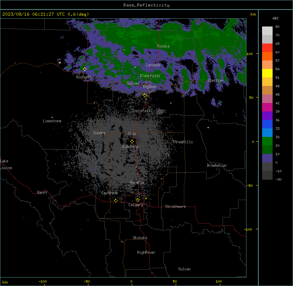Viewport: 293px width, 286px height.
Task: Click the 100 tick on right axis
Action: [x=249, y=54]
